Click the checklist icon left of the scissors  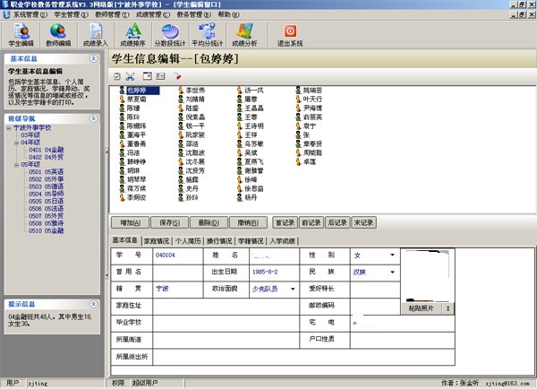[116, 76]
